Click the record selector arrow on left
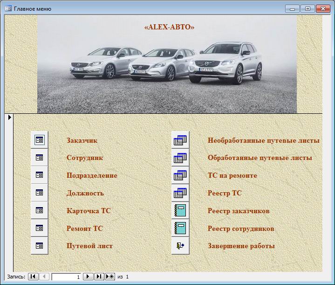 9,118
